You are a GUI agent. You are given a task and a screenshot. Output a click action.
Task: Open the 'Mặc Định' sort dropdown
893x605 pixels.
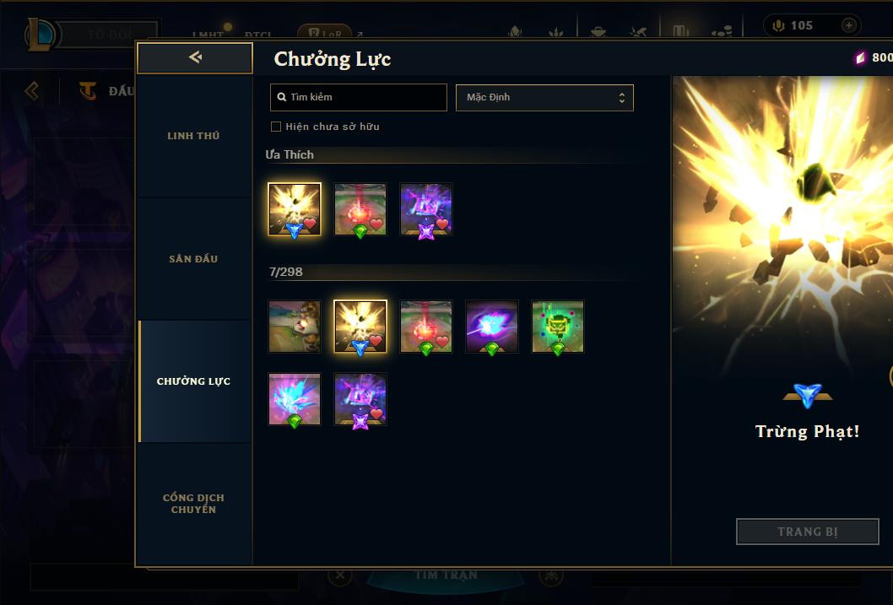pyautogui.click(x=544, y=97)
